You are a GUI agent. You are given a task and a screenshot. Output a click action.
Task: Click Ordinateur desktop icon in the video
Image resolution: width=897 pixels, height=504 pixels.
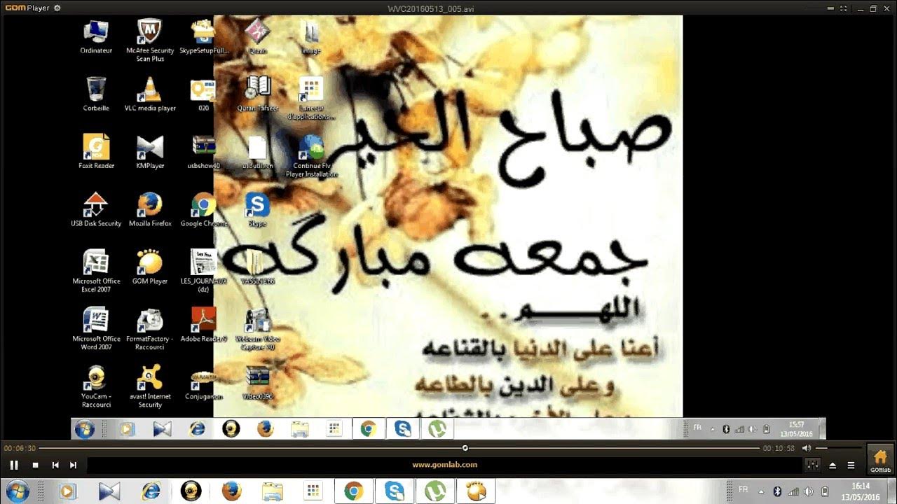96,38
